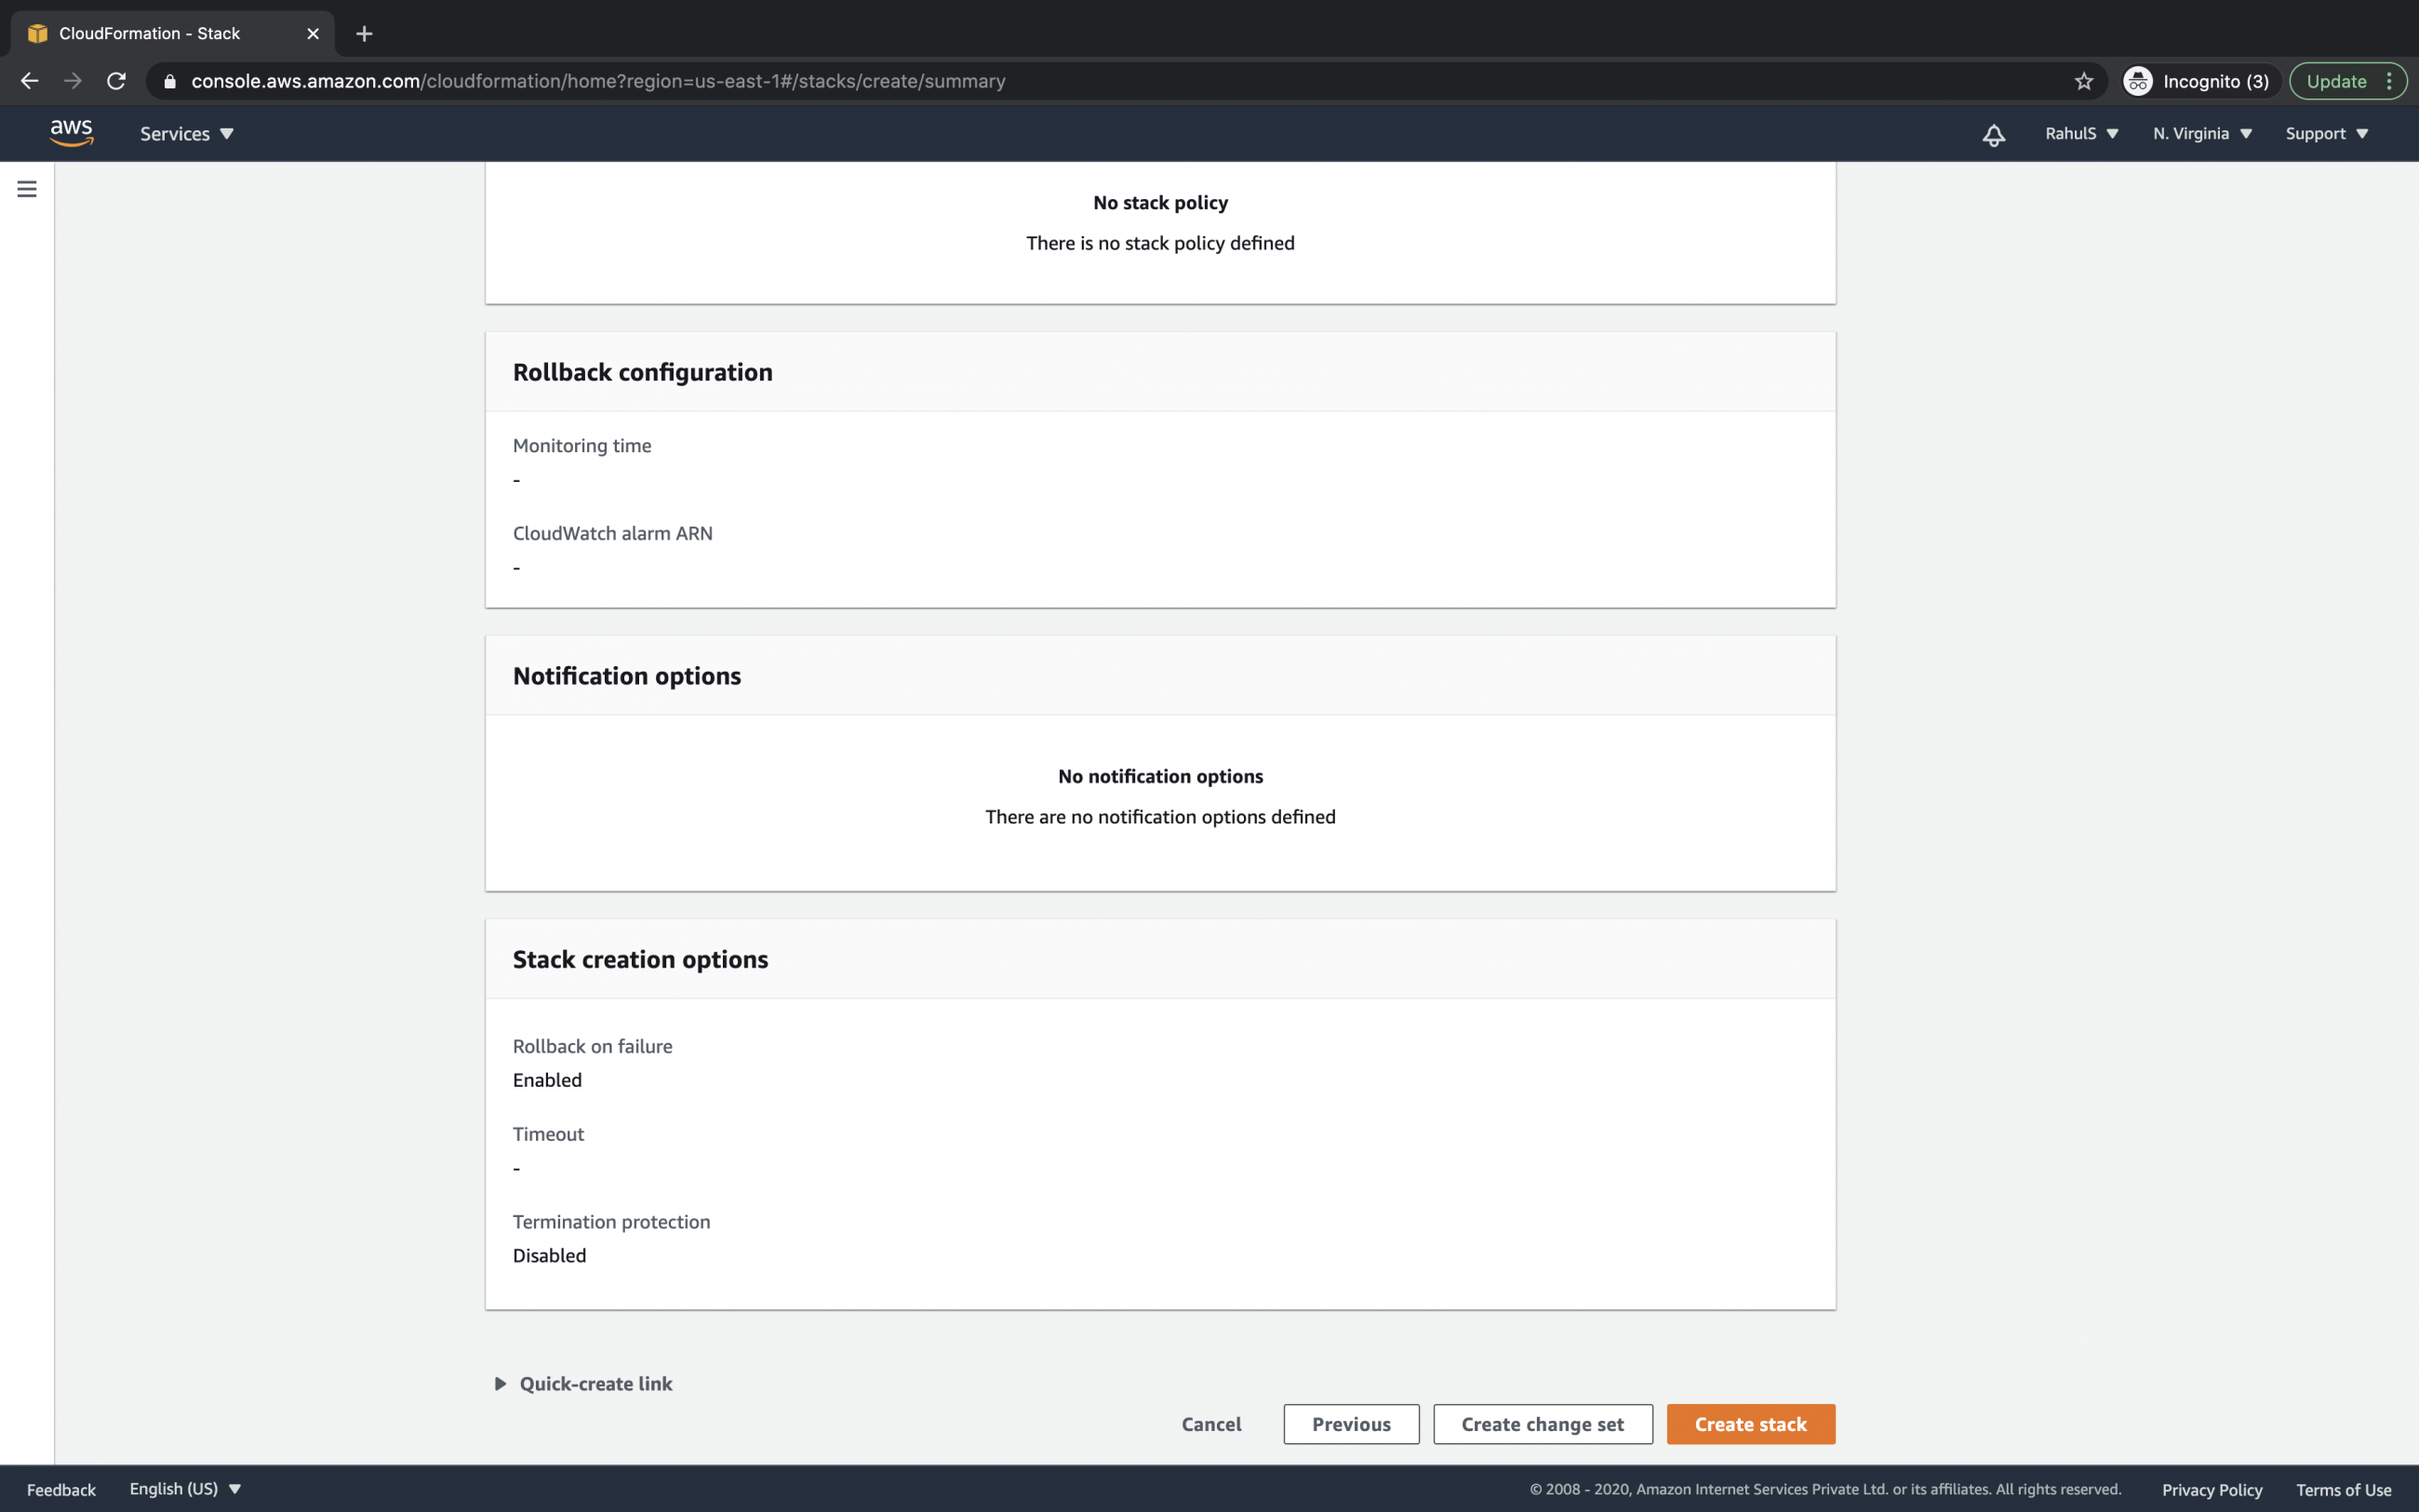Screen dimensions: 2419x1512
Task: Click the Stack creation options heading
Action: (641, 960)
